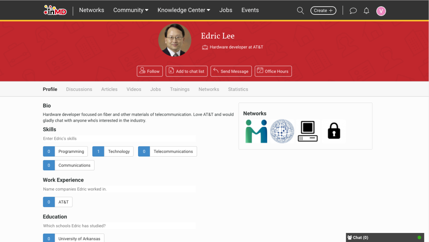Screen dimensions: 429x242
Task: Open the chat bubble messages icon
Action: pyautogui.click(x=353, y=11)
